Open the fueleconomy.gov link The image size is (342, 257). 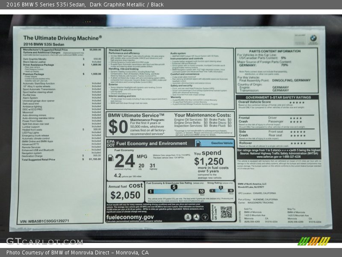click(x=130, y=217)
